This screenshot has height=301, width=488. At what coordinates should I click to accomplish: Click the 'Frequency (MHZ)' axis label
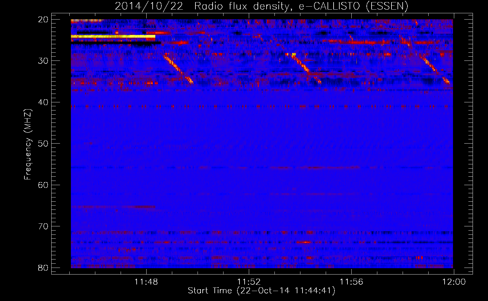click(28, 144)
